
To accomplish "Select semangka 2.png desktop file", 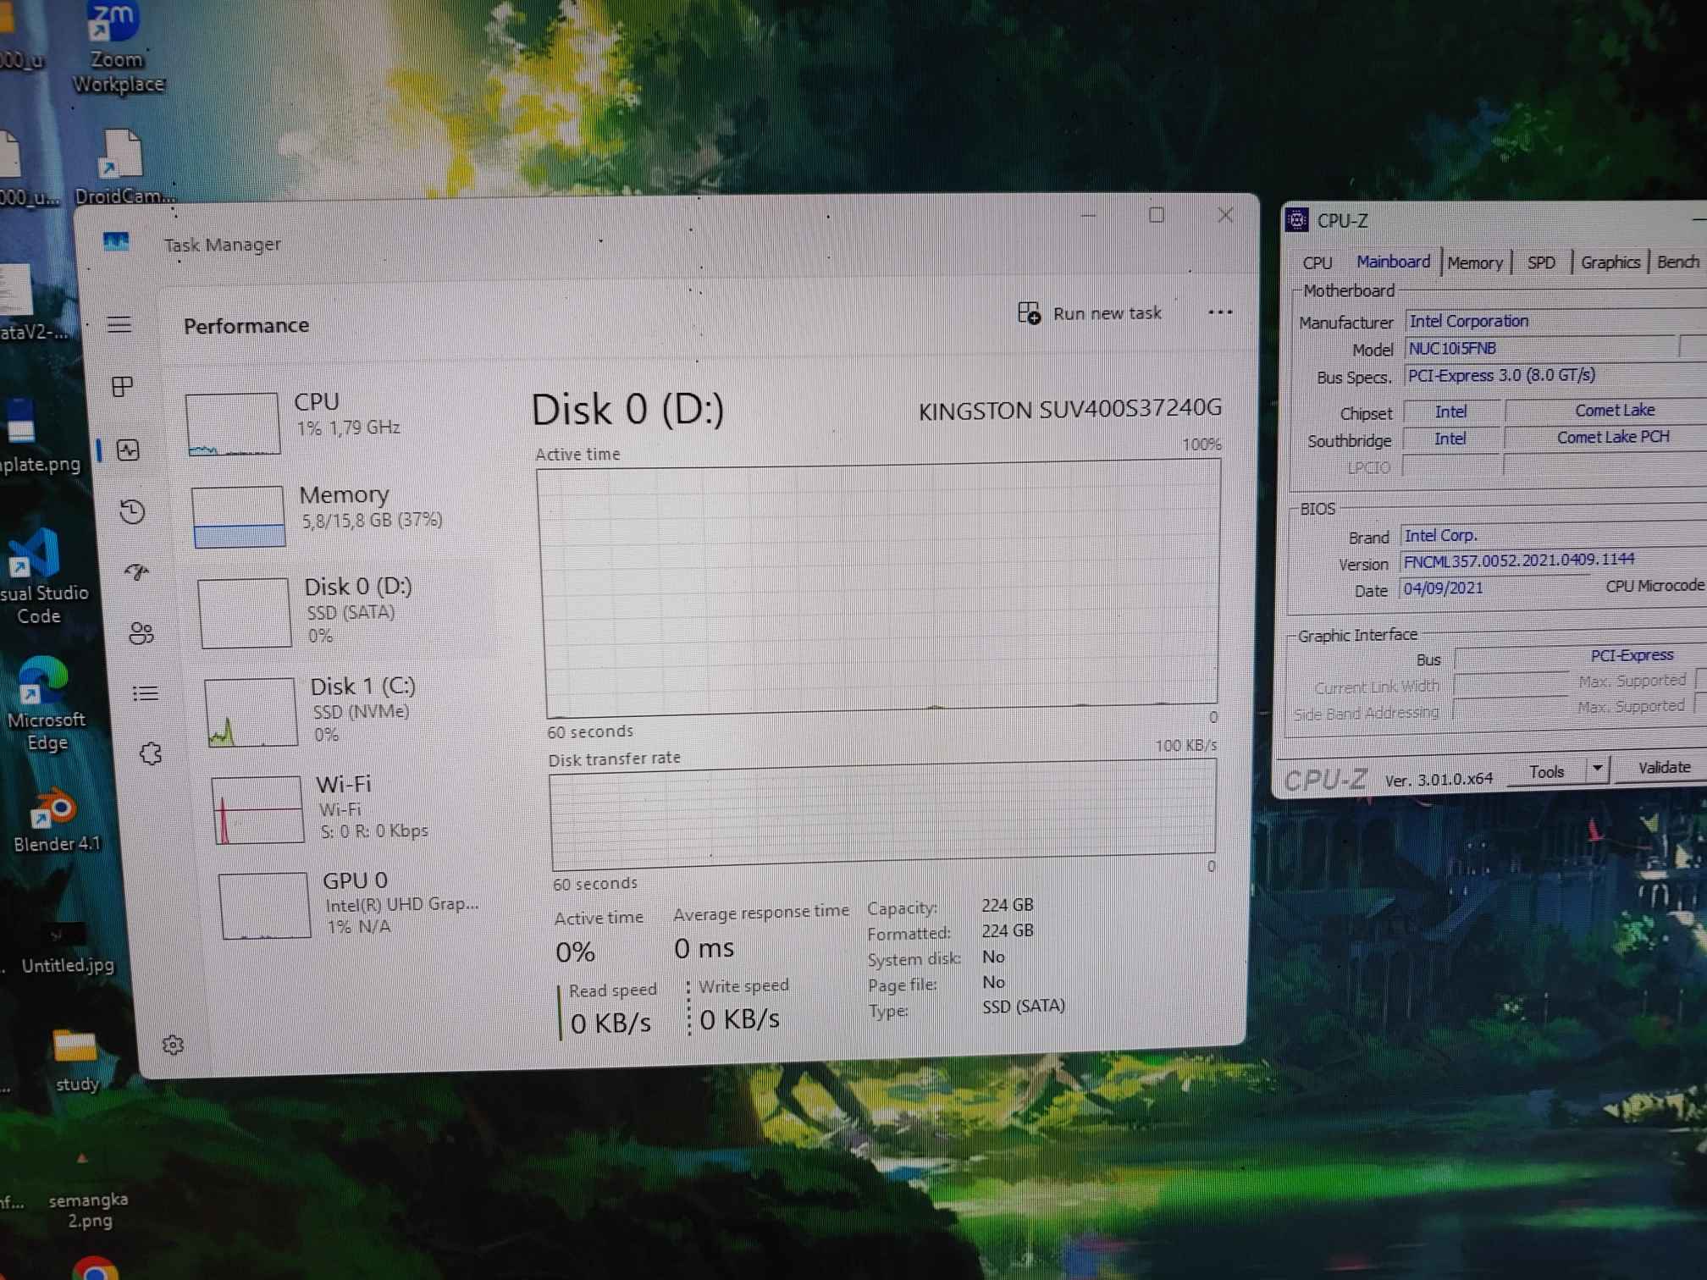I will coord(88,1189).
